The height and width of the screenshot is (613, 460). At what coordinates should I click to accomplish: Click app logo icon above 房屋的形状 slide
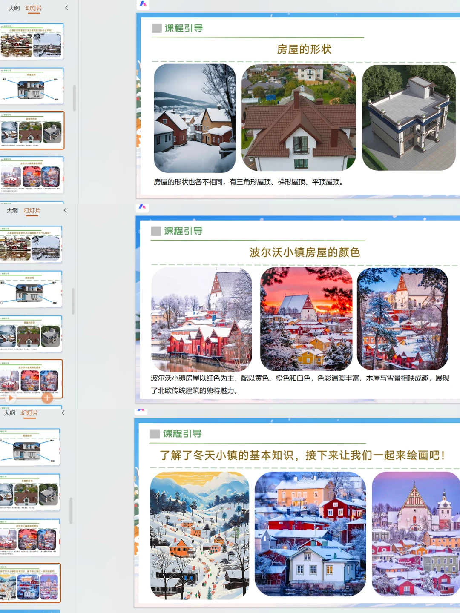click(143, 4)
